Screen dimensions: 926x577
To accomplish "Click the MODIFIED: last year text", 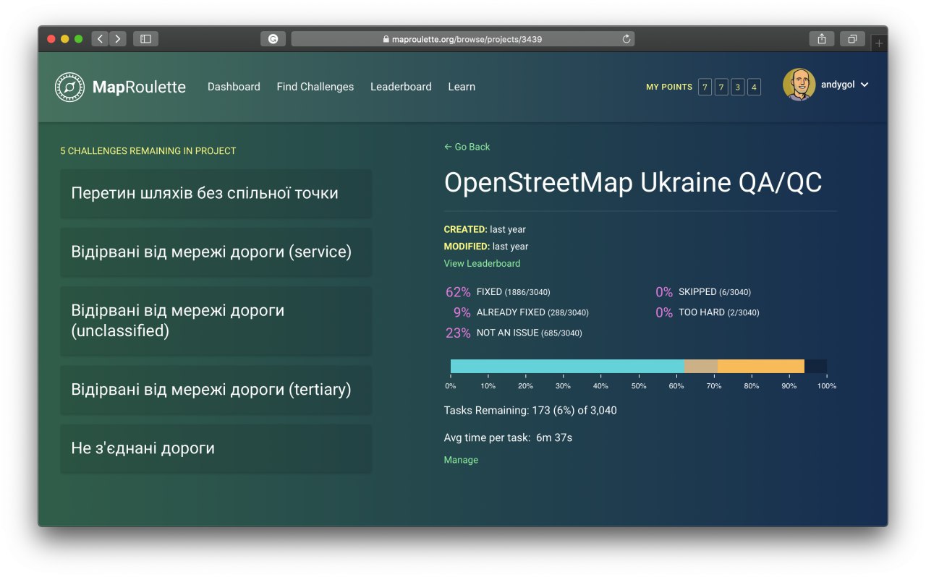I will [487, 247].
